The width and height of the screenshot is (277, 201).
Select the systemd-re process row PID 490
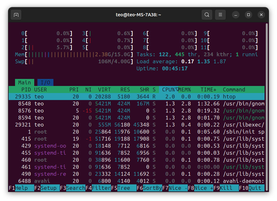pyautogui.click(x=137, y=174)
